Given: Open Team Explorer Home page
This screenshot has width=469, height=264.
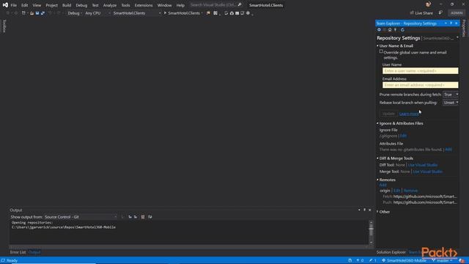Looking at the screenshot, I should coord(390,29).
